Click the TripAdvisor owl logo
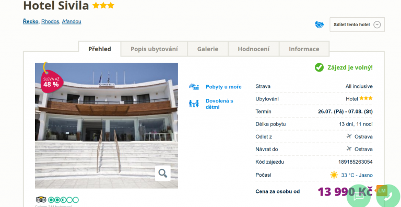 tap(41, 200)
